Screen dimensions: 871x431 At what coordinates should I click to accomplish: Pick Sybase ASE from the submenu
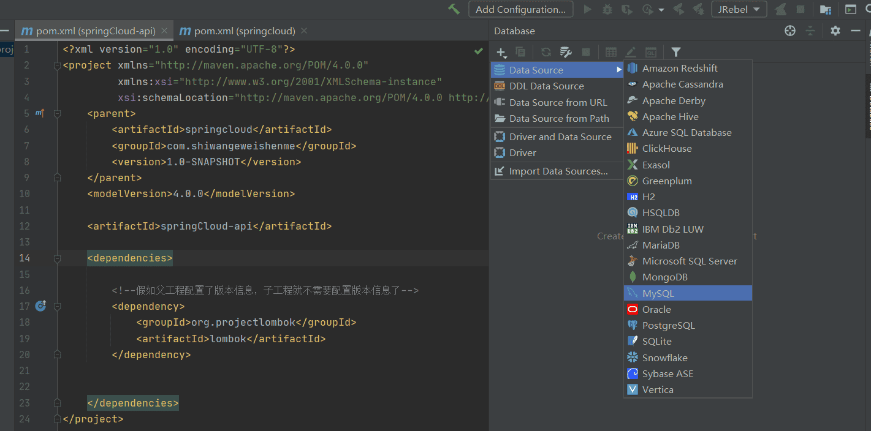pos(688,374)
